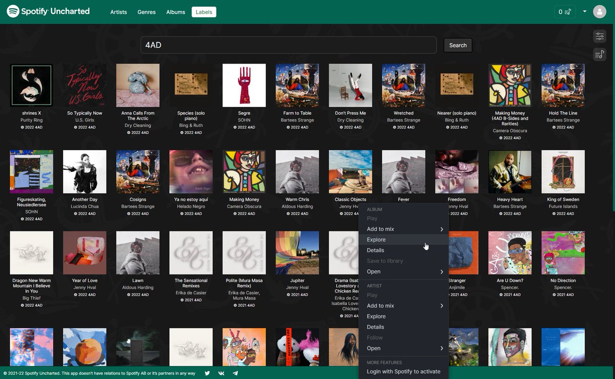
Task: Click the Figureskating, Neusiedlersee title
Action: click(x=31, y=202)
